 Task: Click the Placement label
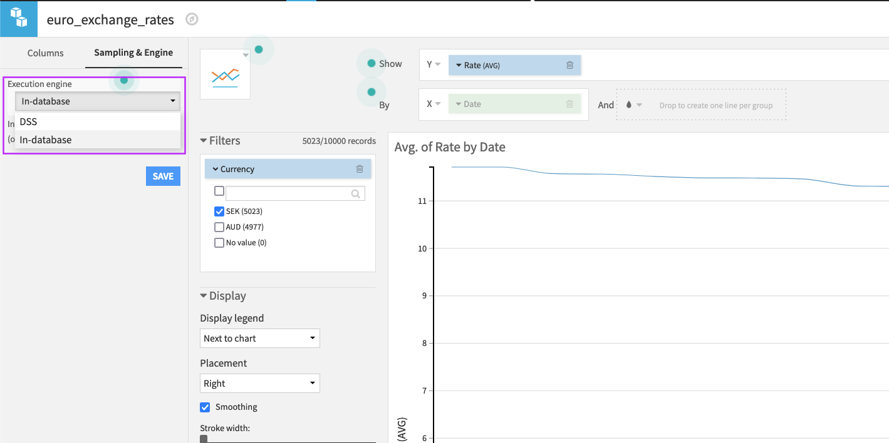[x=224, y=364]
